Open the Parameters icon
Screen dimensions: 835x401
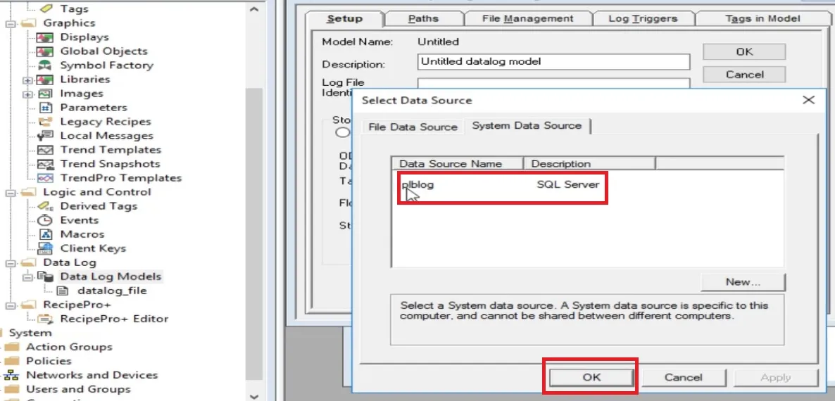(x=46, y=108)
